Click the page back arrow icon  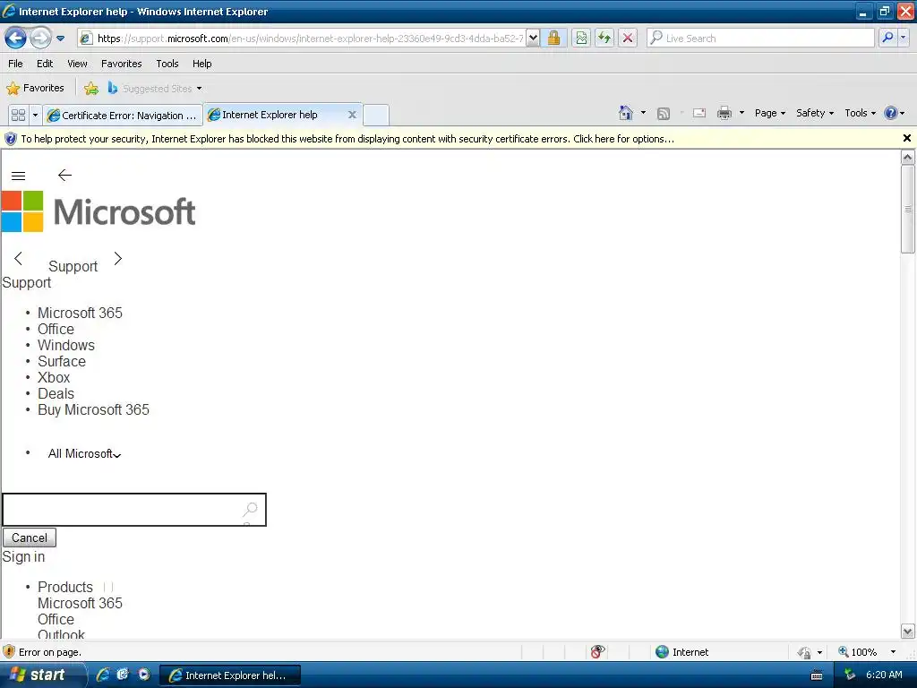coord(64,175)
